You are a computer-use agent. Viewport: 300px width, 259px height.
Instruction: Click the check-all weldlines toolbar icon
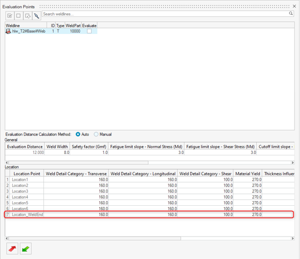click(9, 15)
